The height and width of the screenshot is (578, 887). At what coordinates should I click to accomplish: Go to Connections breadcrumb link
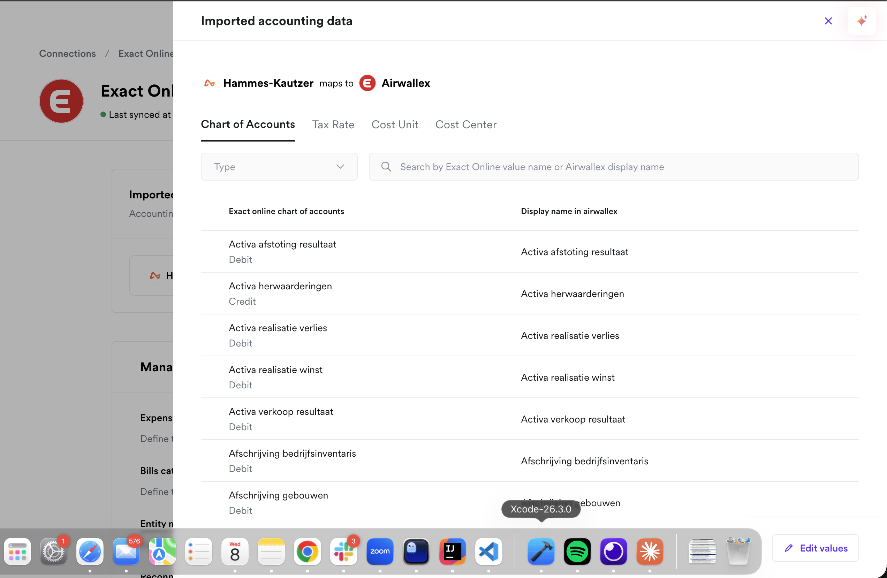[x=67, y=54]
